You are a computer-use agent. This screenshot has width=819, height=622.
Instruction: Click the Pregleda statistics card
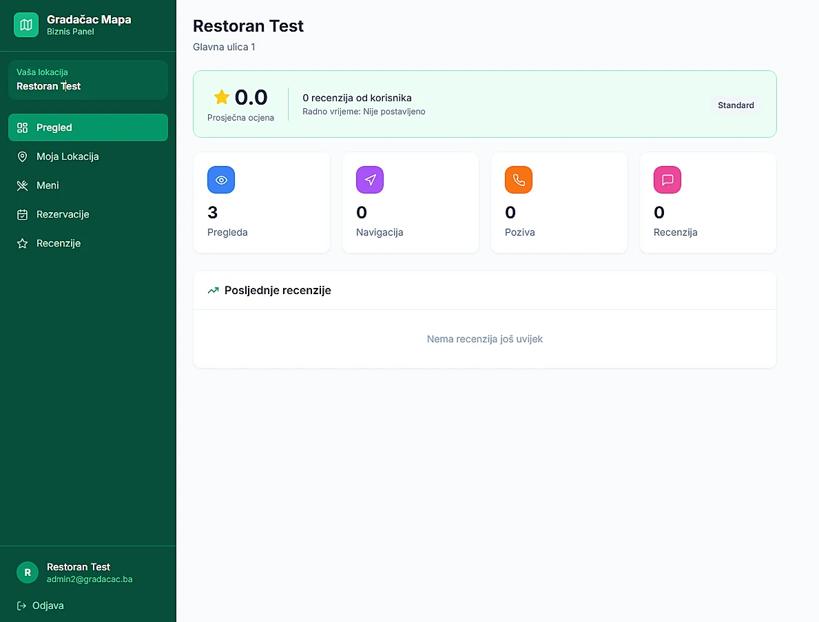262,203
